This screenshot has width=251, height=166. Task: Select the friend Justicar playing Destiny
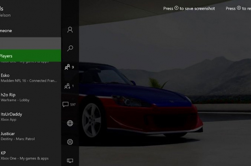30,136
